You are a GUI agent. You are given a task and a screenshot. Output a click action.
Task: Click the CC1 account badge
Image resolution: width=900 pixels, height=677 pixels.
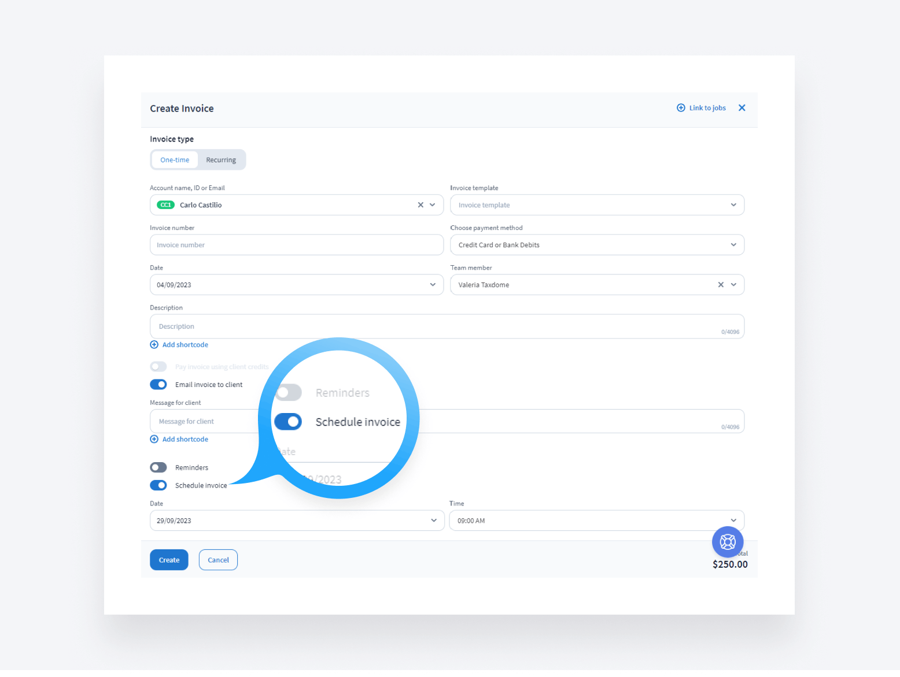[x=165, y=205]
